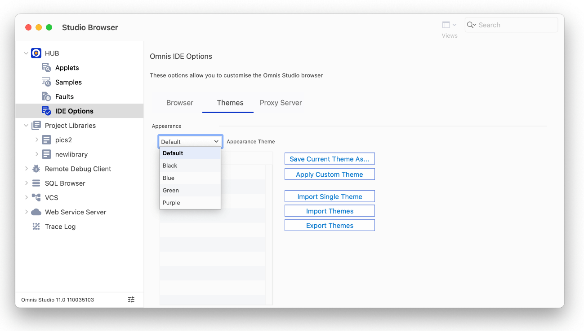
Task: Expand Web Service Server node
Action: click(26, 212)
